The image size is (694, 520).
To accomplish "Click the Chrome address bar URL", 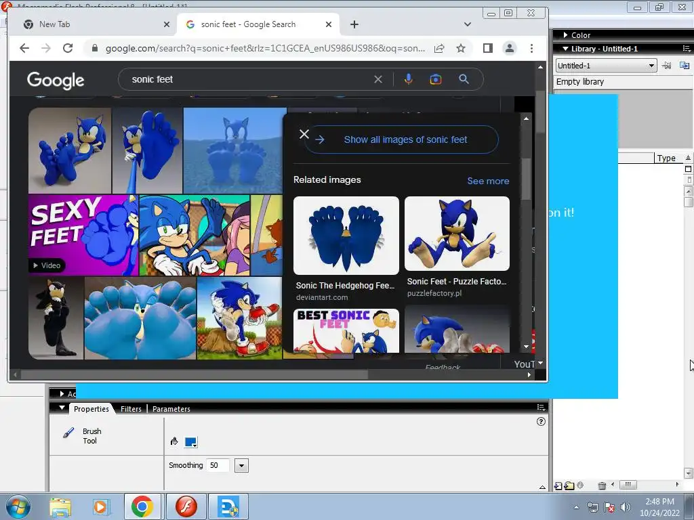I will 265,48.
